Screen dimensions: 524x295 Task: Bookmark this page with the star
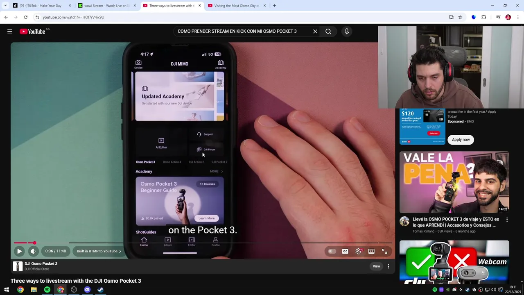point(460,17)
